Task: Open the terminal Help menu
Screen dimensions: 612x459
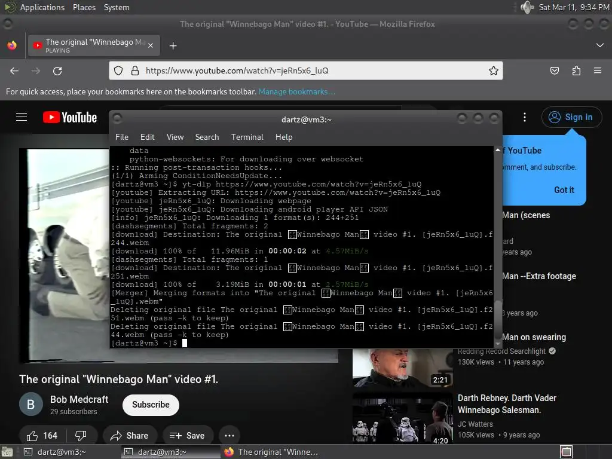Action: coord(284,137)
